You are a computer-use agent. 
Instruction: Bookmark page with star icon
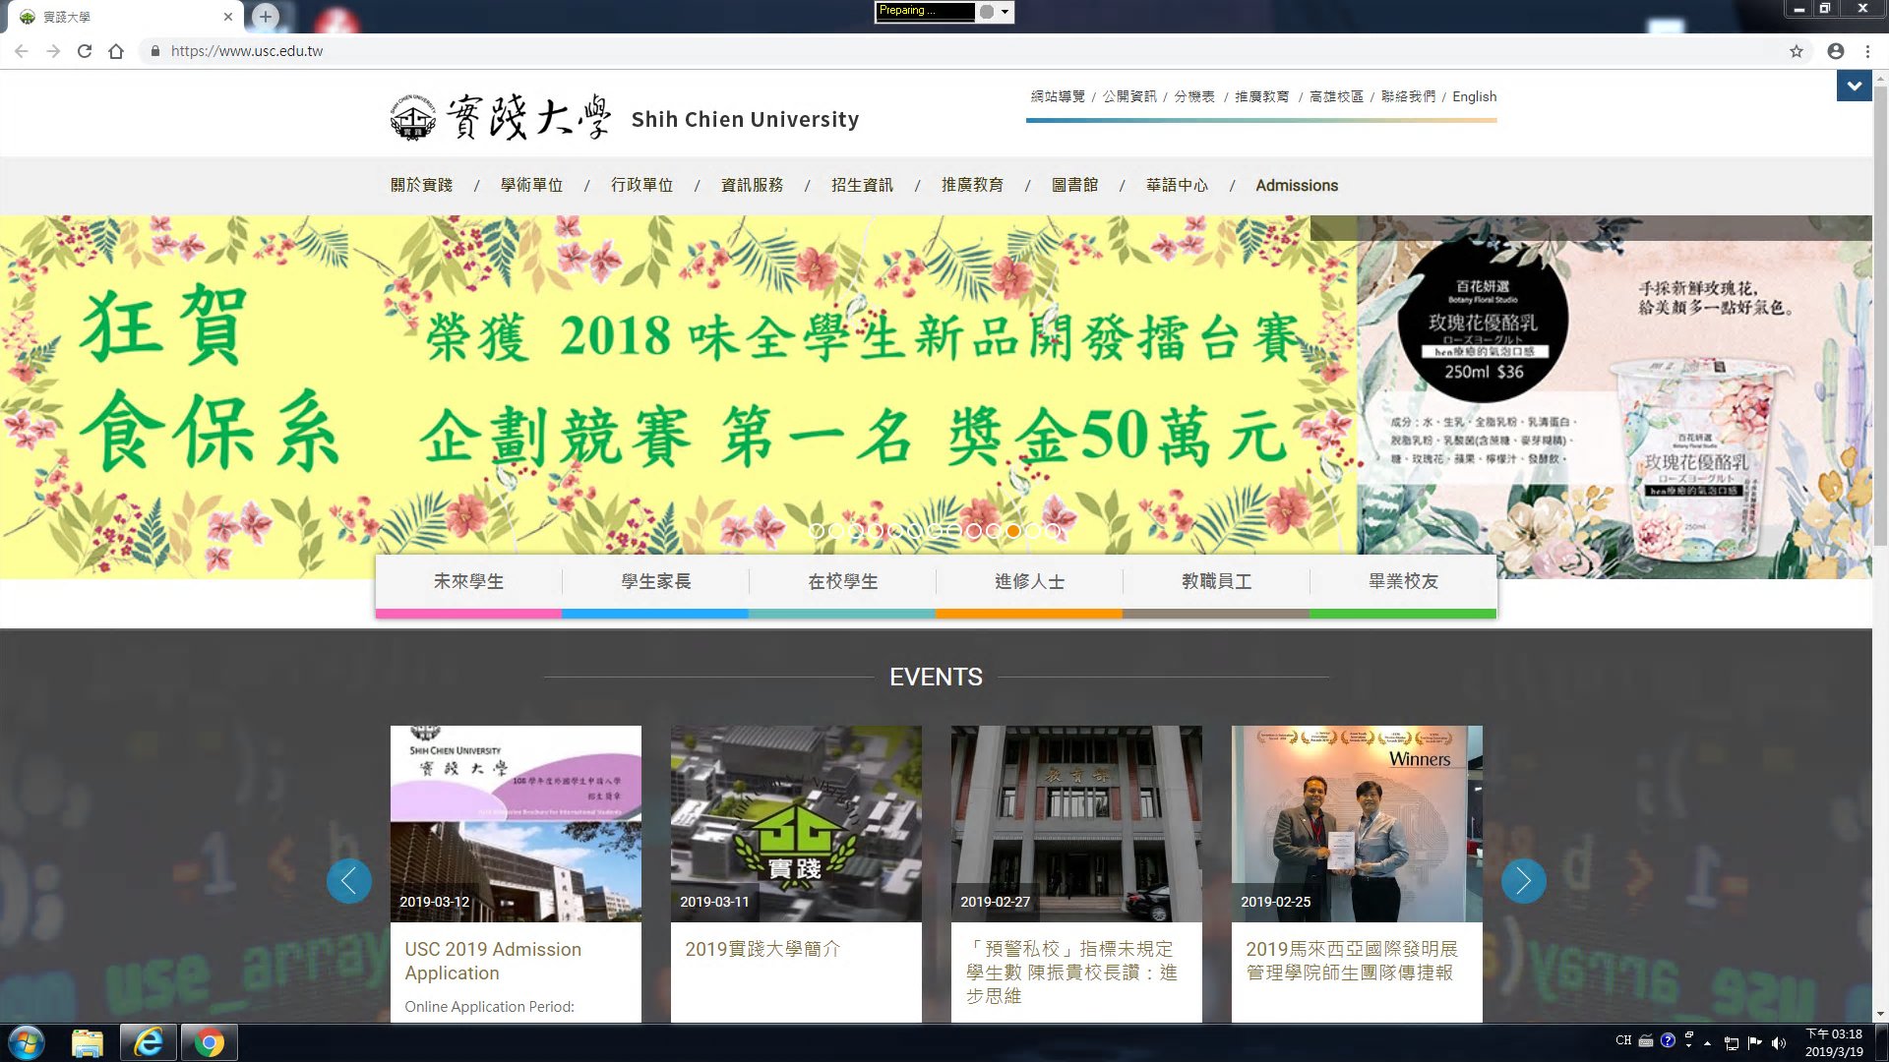coord(1797,51)
